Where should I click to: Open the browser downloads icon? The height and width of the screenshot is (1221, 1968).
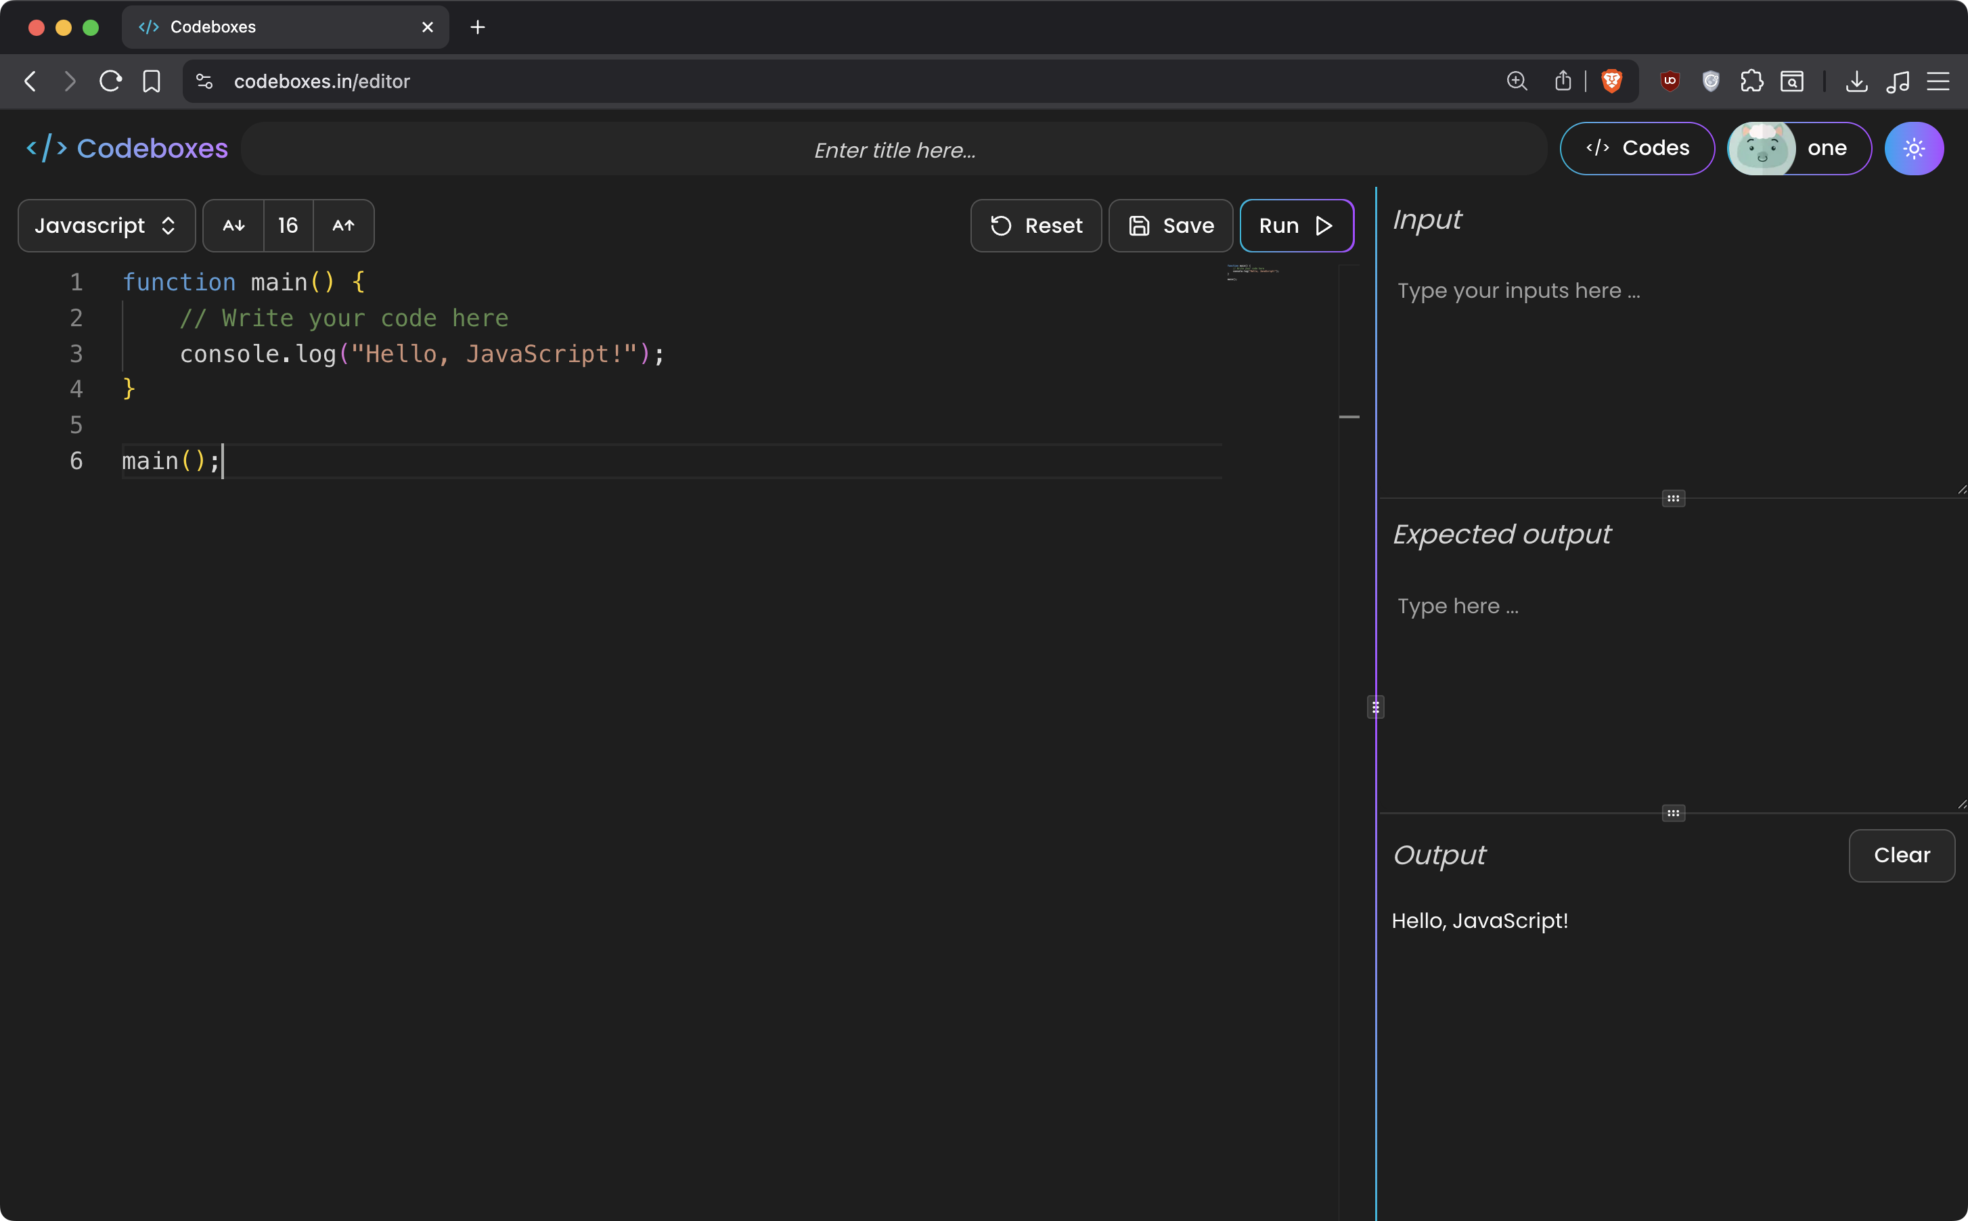1856,81
